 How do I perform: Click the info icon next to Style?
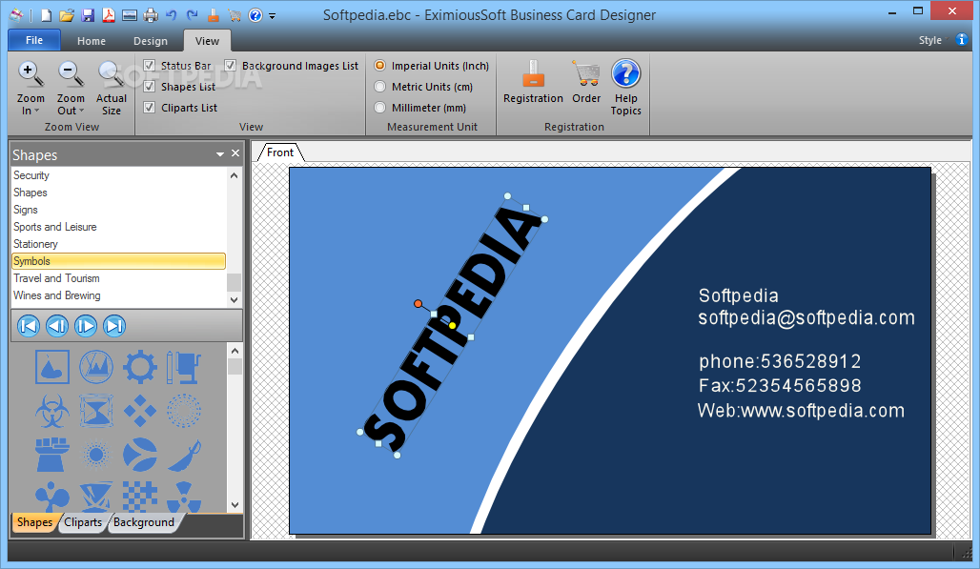tap(962, 40)
